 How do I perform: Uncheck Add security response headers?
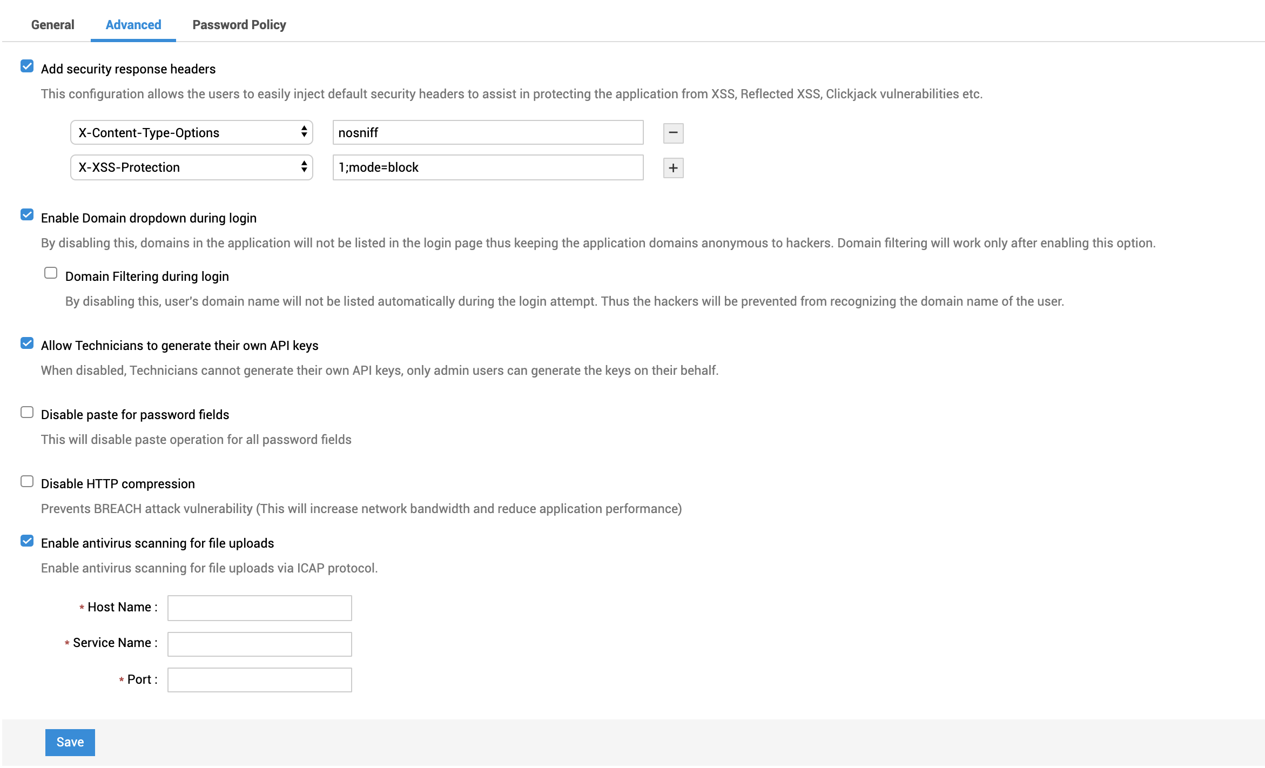point(26,66)
